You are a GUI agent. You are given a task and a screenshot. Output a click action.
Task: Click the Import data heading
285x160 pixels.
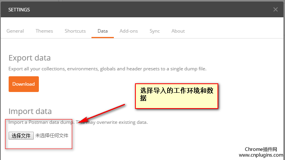coord(30,111)
